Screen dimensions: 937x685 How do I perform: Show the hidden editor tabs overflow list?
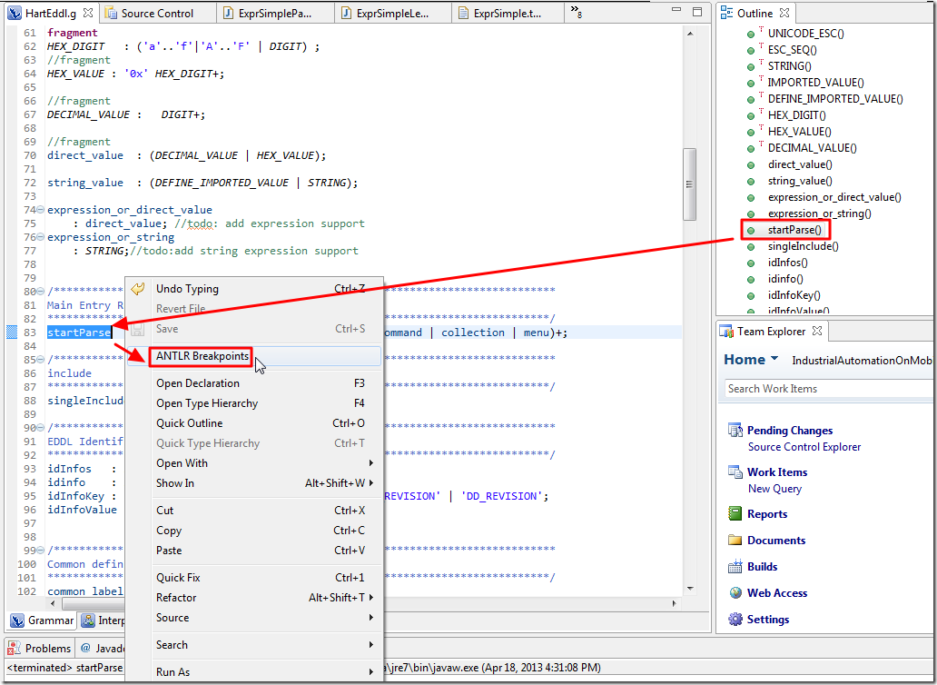pyautogui.click(x=577, y=13)
